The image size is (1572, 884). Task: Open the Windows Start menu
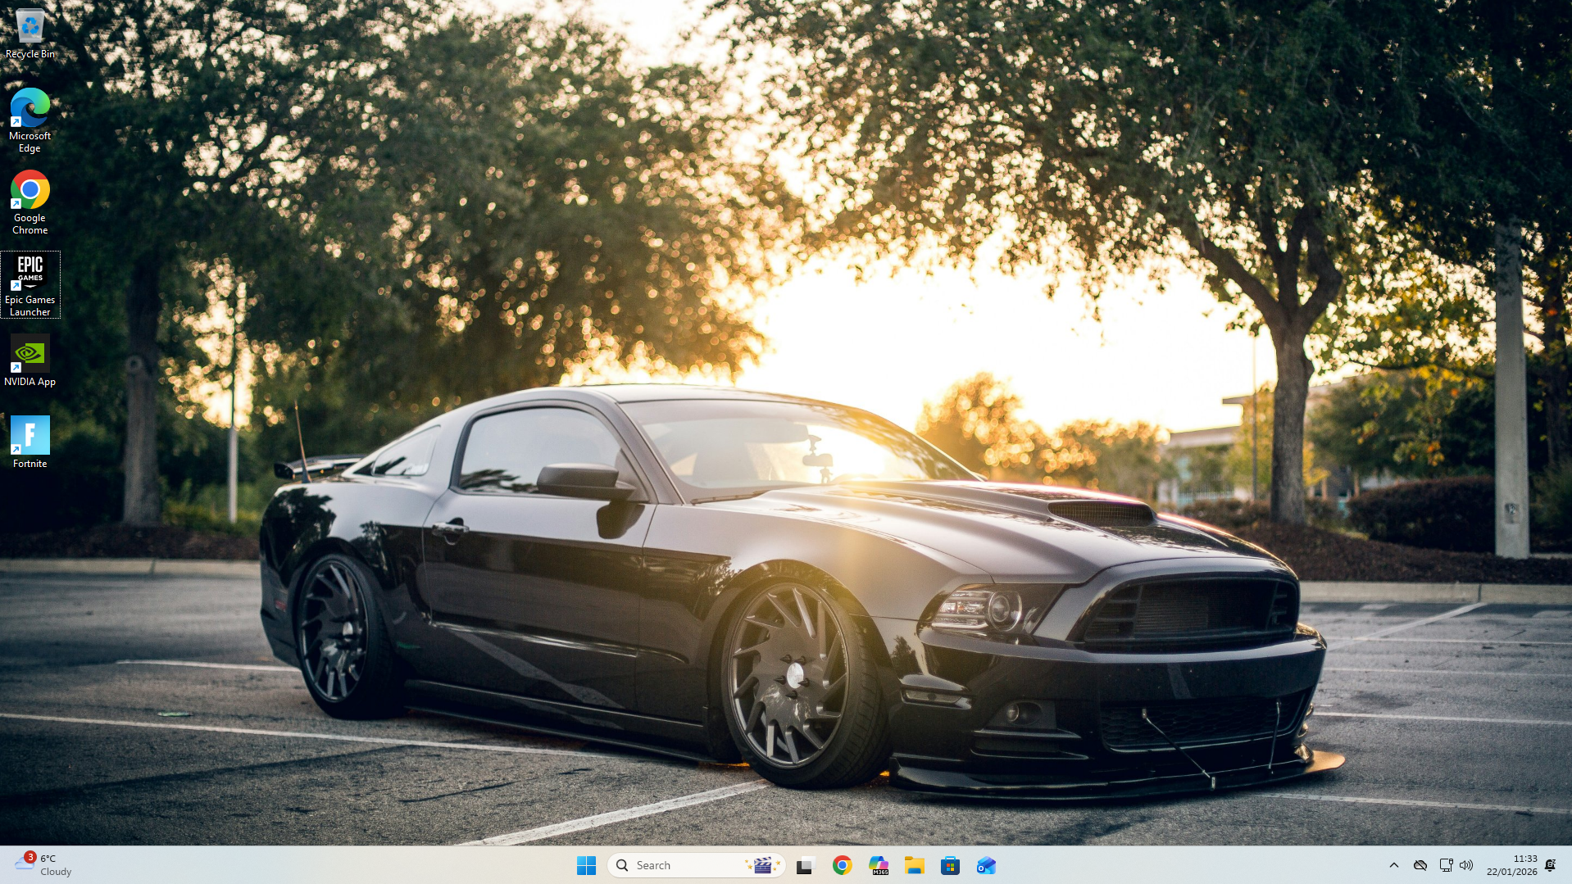tap(586, 865)
